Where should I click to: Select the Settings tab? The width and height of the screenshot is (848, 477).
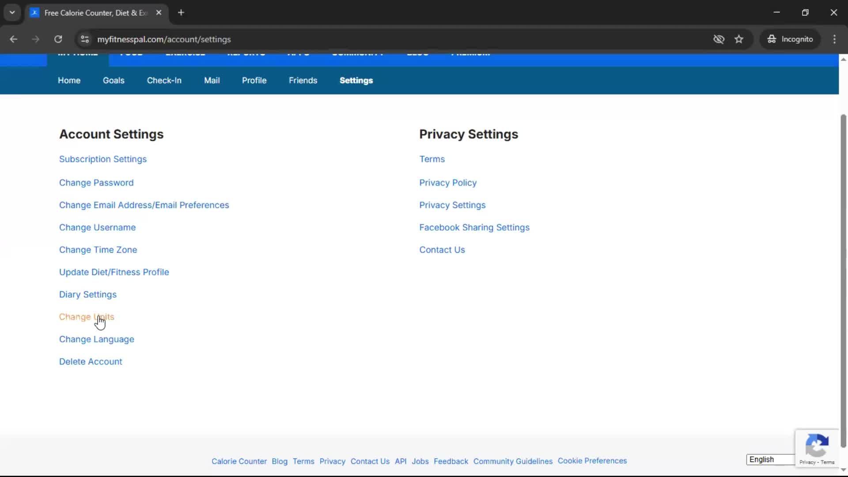tap(356, 80)
